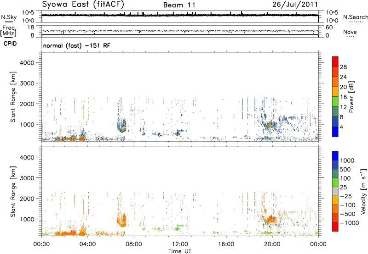The image size is (368, 254).
Task: Click the N.Sky noise trace in top panel
Action: pyautogui.click(x=180, y=15)
